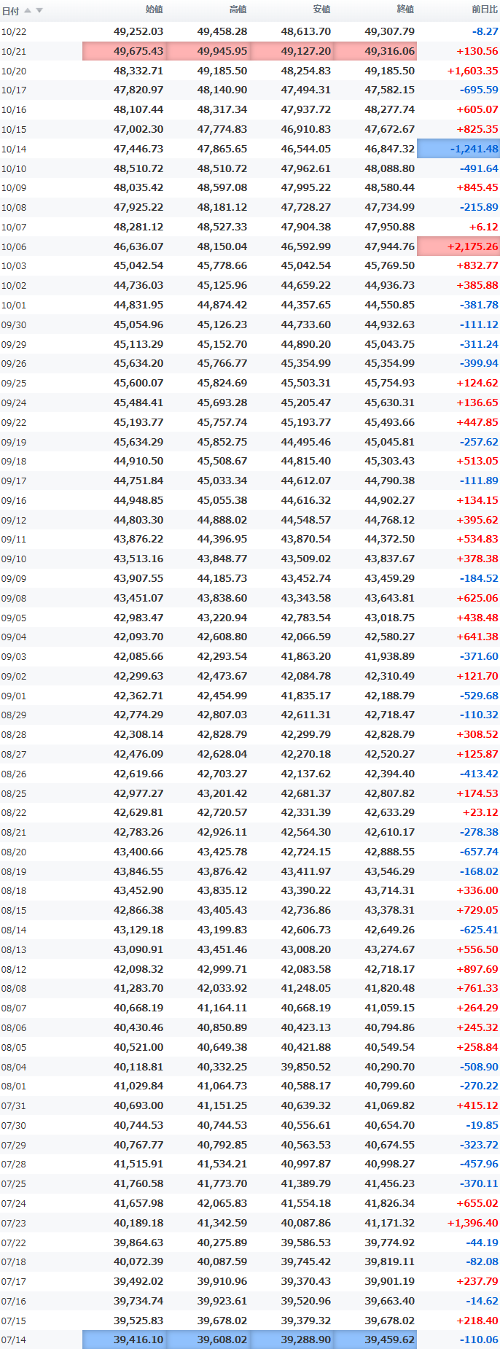The image size is (500, 1349).
Task: Click the 終値 column header
Action: pyautogui.click(x=405, y=9)
